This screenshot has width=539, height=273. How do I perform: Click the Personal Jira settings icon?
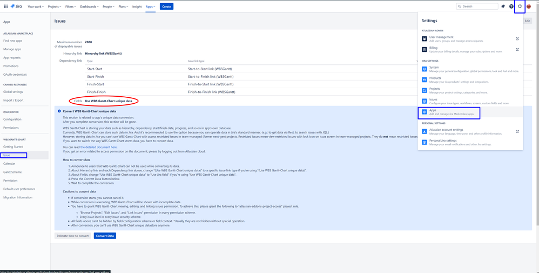coord(425,142)
